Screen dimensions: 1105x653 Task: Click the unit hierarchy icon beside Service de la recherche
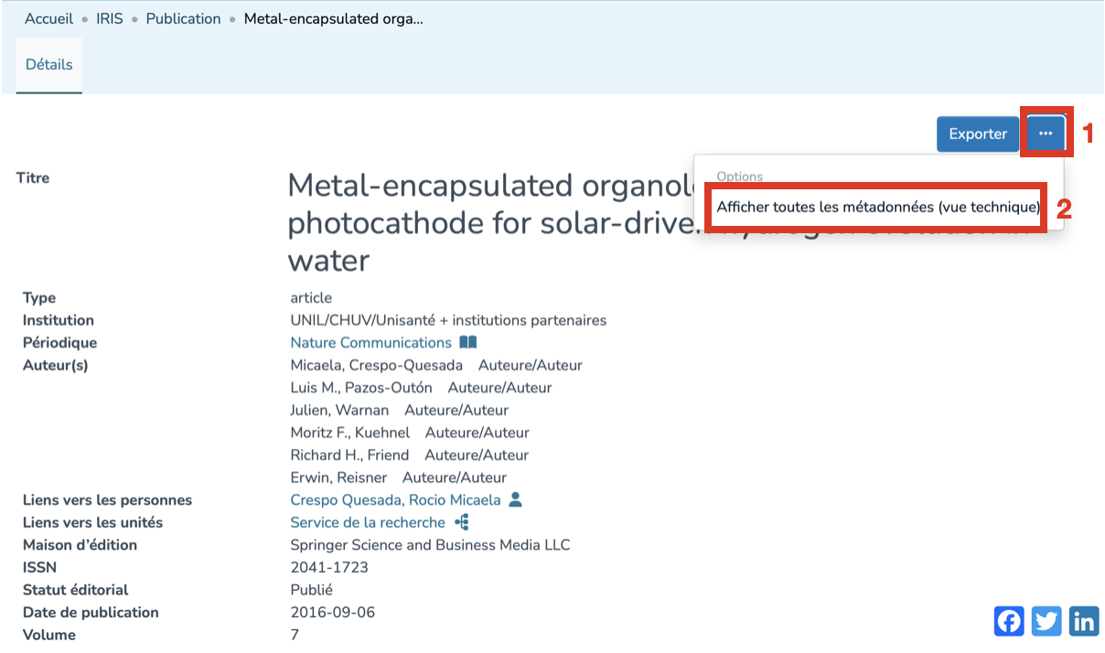coord(461,523)
